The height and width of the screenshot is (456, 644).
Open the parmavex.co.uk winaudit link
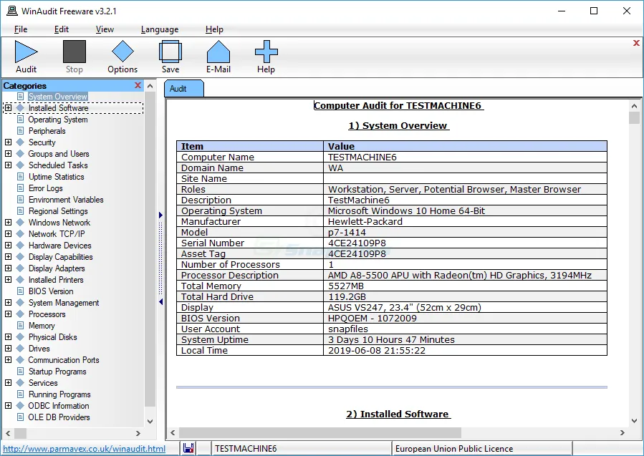pos(85,449)
